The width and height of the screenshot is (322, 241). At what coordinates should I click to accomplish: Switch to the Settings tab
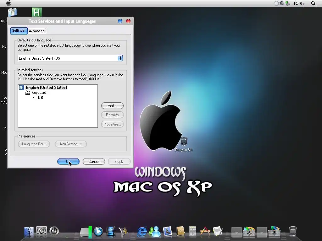[x=18, y=30]
